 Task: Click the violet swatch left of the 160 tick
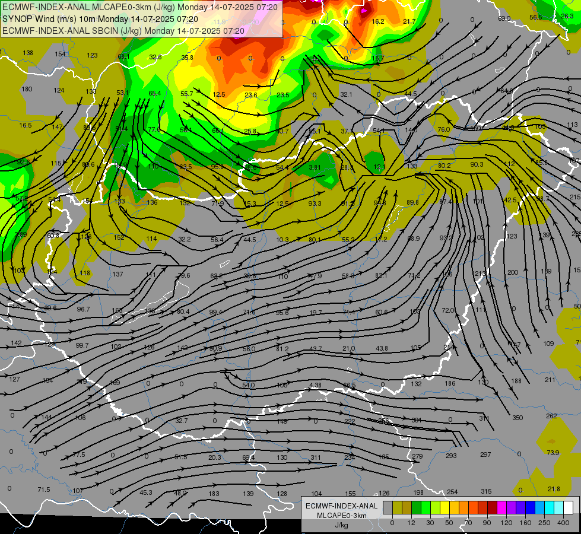tap(521, 508)
